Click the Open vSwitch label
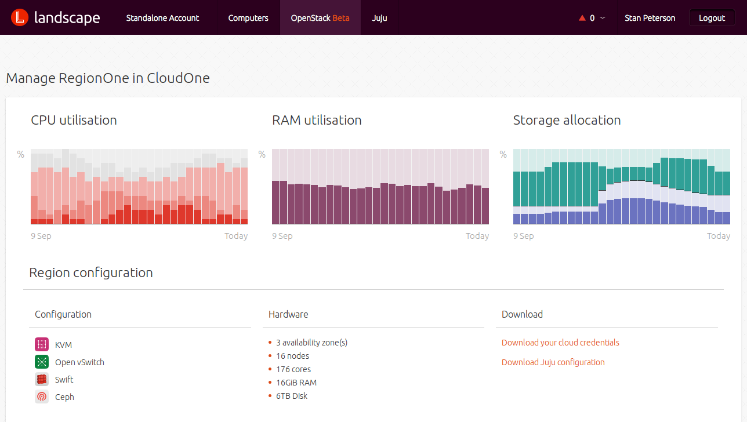 pos(79,362)
